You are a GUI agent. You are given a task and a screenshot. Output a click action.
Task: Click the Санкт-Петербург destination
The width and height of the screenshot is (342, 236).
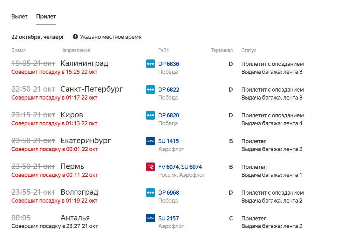(x=92, y=89)
